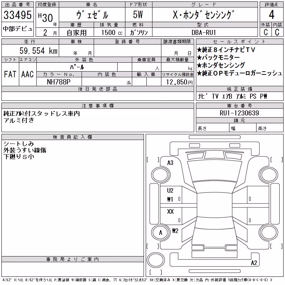Screen dimensions: 285x285
Task: Click 検査員記入欄 header
Action: 72,137
